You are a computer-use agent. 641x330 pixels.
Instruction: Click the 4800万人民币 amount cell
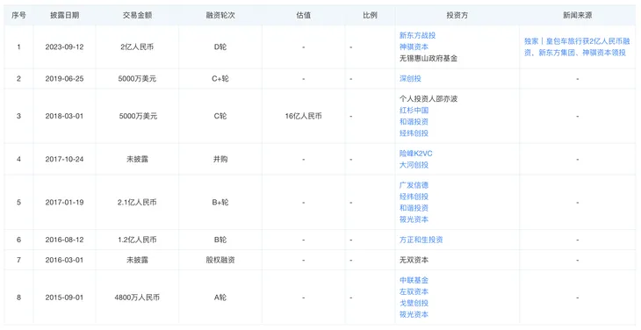click(x=137, y=298)
